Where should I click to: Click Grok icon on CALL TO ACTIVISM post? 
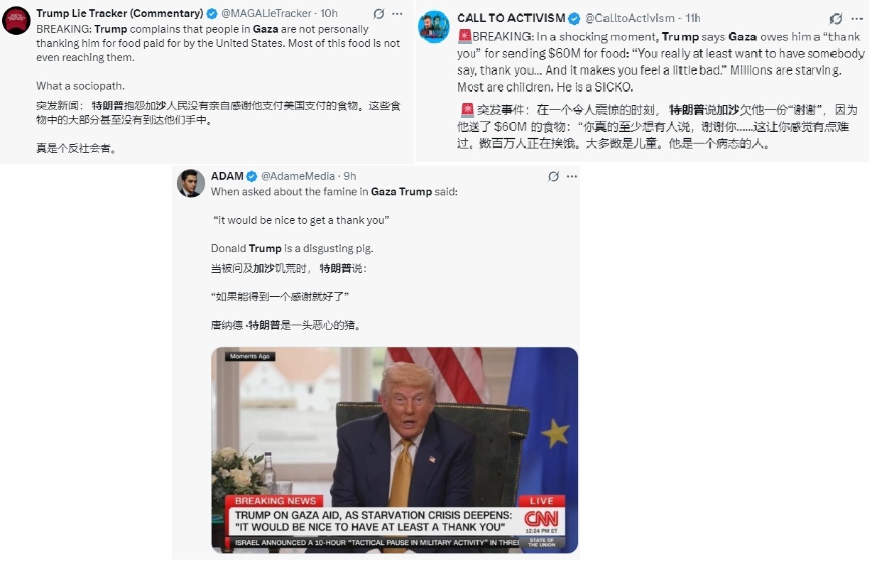(836, 18)
